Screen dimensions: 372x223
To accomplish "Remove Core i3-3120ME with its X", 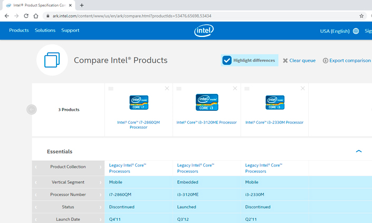I will click(x=235, y=89).
